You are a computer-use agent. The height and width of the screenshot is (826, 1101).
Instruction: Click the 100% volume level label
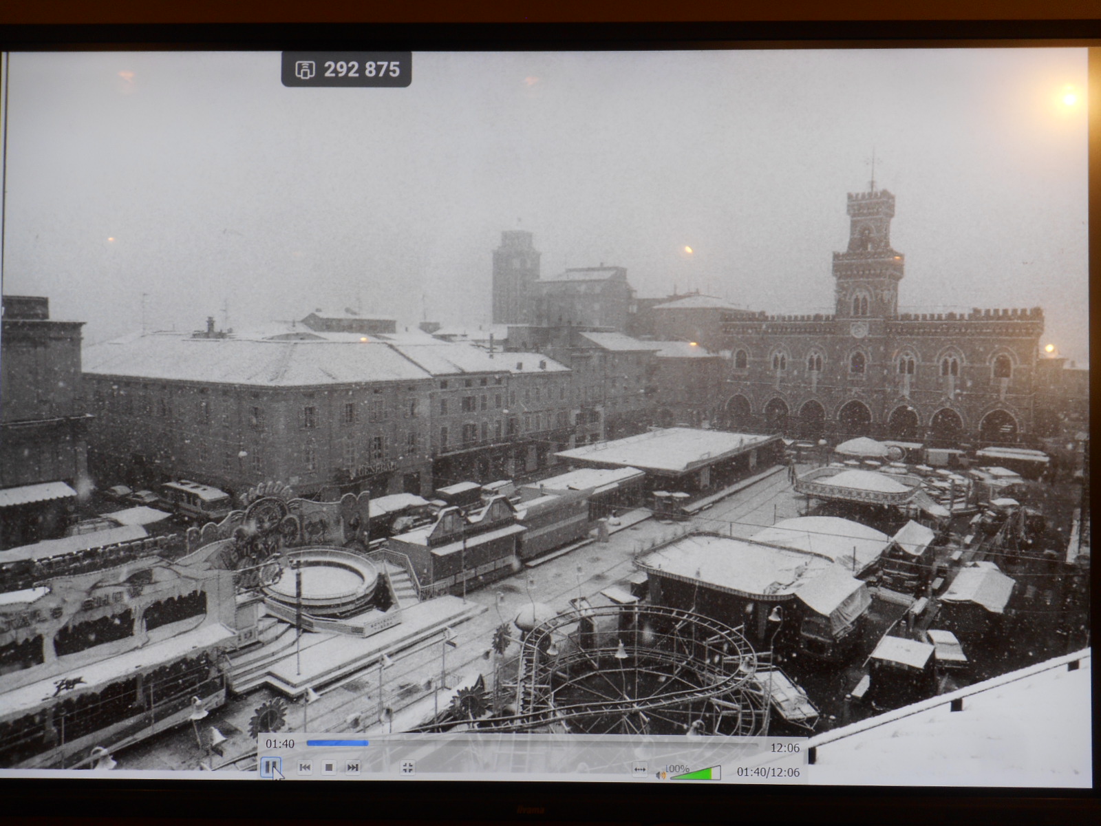[678, 767]
